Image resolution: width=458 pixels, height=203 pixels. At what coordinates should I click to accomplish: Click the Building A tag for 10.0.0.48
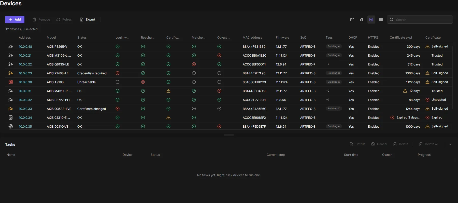(334, 46)
